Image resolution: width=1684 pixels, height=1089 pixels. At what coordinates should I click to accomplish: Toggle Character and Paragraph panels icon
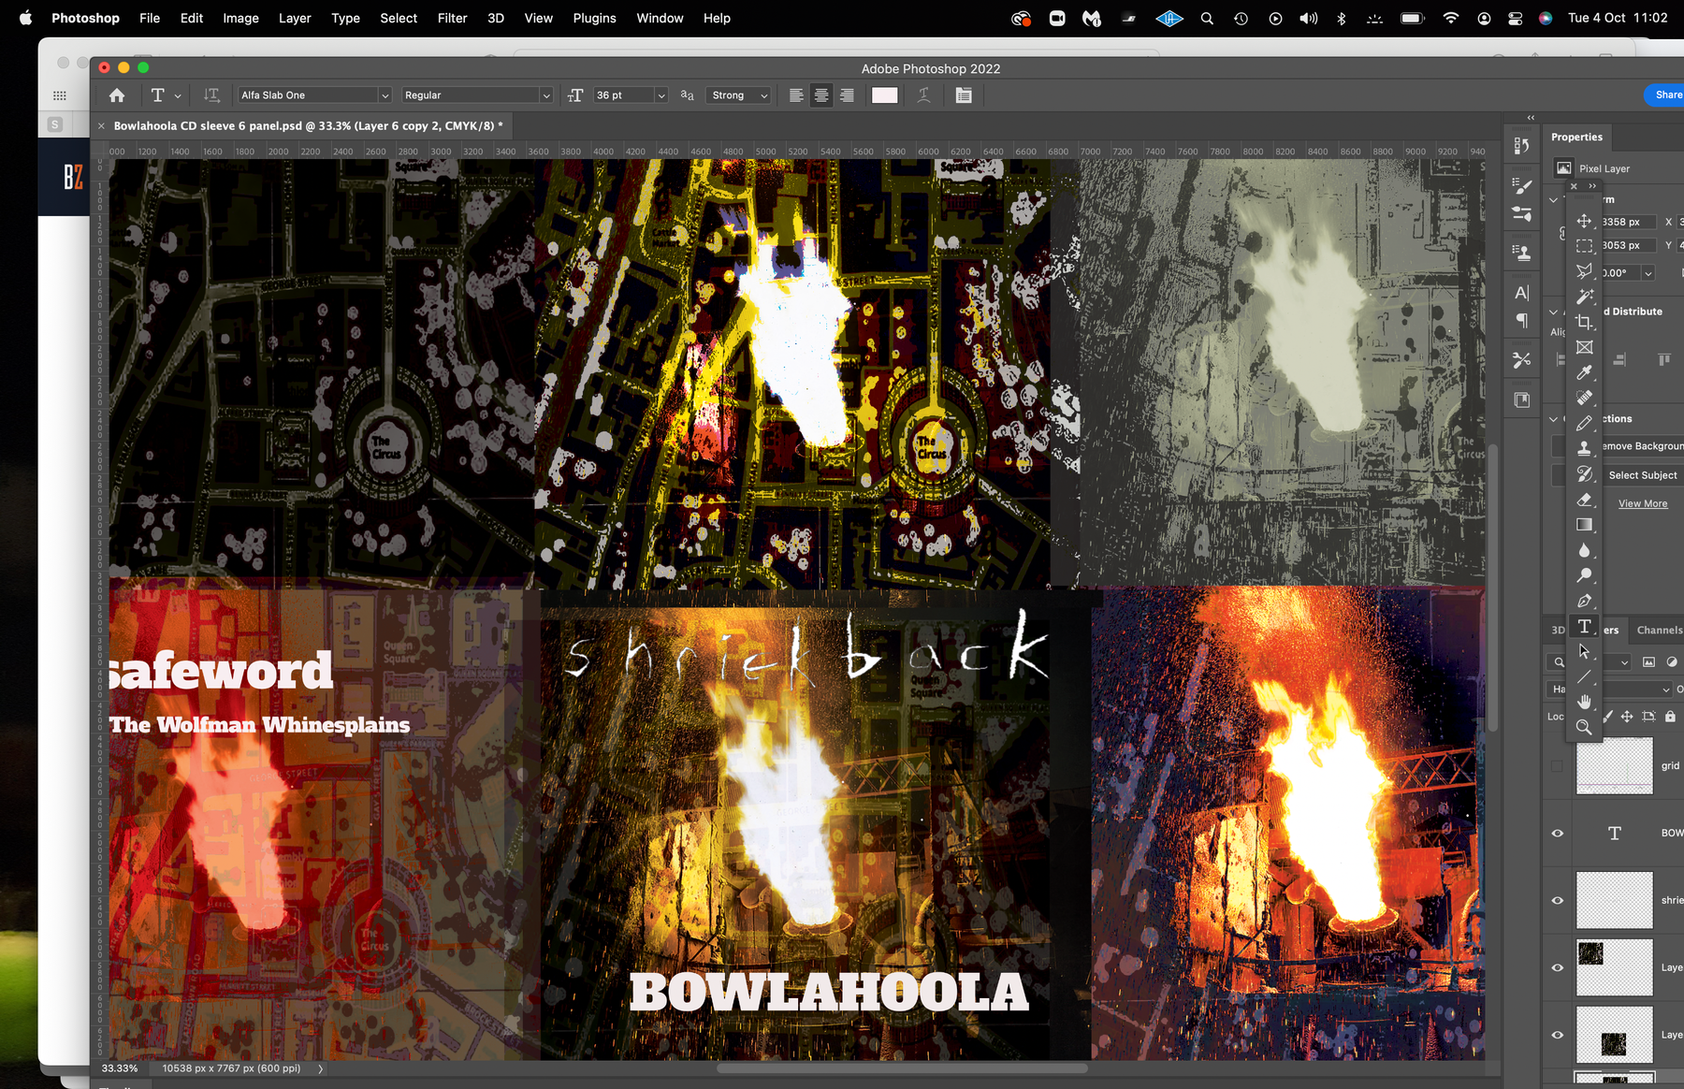964,95
